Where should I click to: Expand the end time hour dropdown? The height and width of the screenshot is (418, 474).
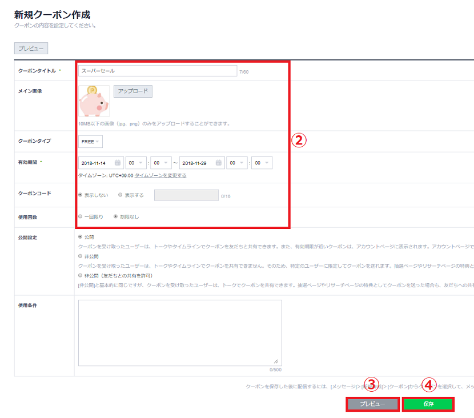tap(236, 163)
